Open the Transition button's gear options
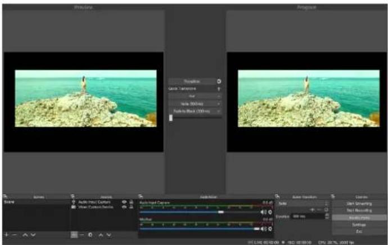 pos(219,81)
